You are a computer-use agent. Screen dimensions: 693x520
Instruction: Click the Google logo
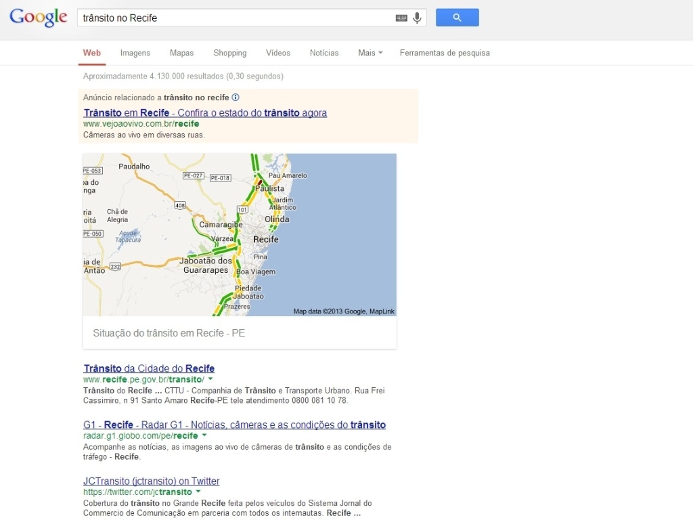coord(38,18)
